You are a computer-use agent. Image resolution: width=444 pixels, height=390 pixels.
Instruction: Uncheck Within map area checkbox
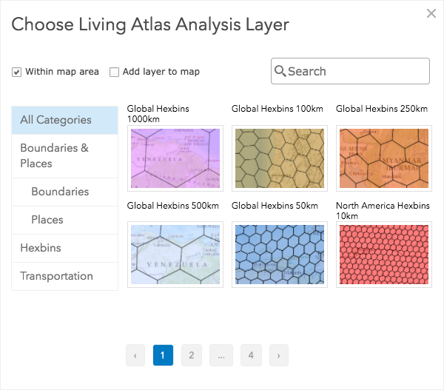tap(16, 73)
